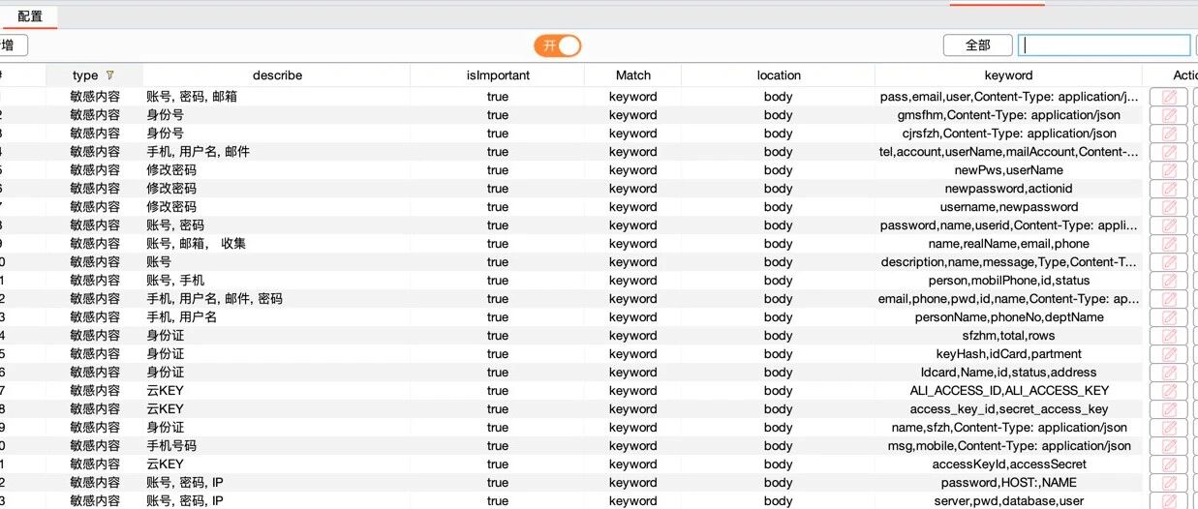1198x509 pixels.
Task: Edit the access_key_id,secret_access_key rule row
Action: (x=1169, y=409)
